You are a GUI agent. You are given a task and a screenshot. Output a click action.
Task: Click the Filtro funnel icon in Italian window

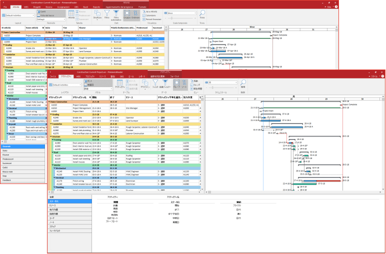tap(107, 13)
